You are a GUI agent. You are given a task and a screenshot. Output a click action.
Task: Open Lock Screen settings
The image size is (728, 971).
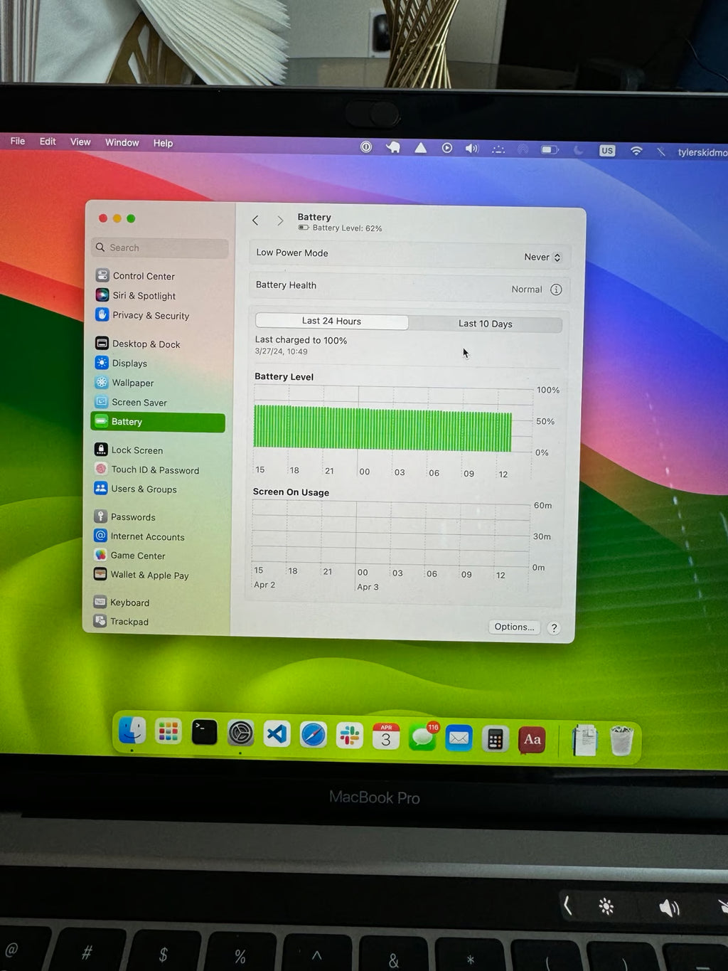pyautogui.click(x=136, y=450)
